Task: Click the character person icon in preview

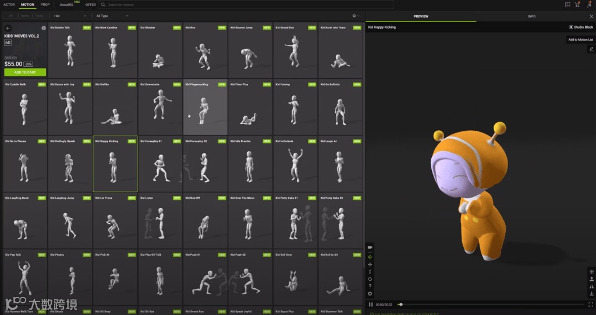Action: click(591, 279)
